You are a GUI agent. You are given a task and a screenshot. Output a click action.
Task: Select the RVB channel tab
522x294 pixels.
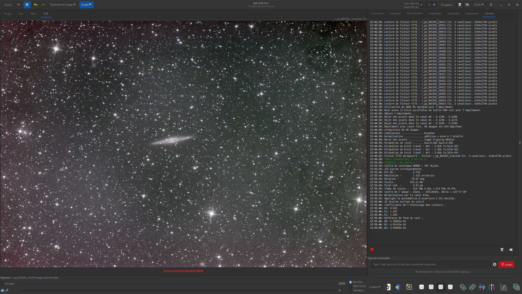46,14
